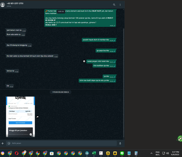Click forward arrow beside the QRIS image
182x157 pixels.
pos(37,117)
